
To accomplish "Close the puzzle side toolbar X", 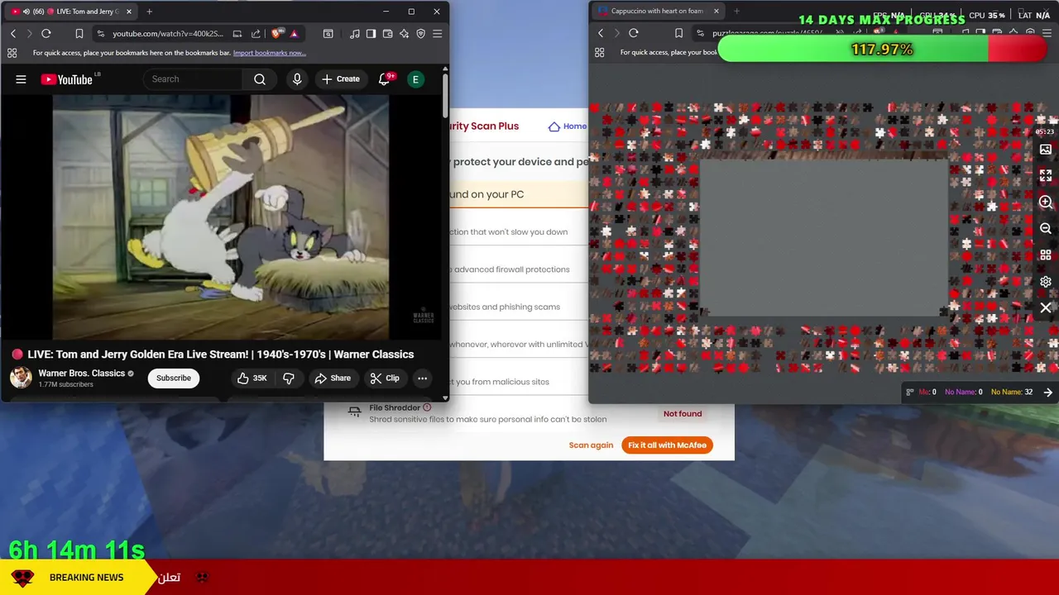I will coord(1046,308).
